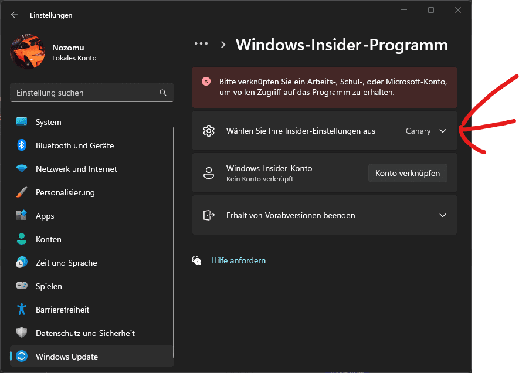Click the shield privacy icon
This screenshot has height=373, width=519.
[22, 333]
